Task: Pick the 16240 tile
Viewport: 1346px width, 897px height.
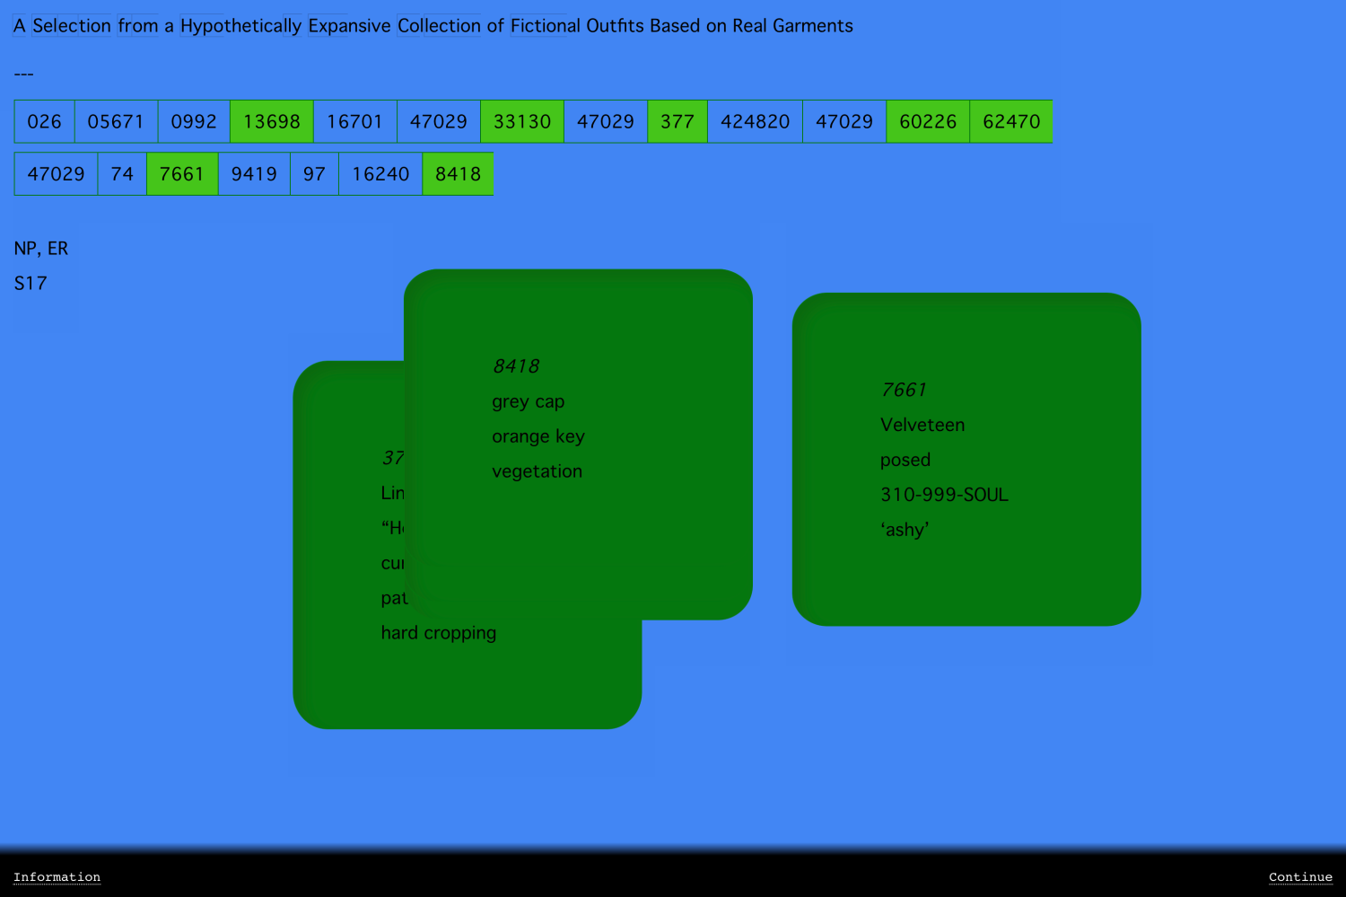Action: click(x=380, y=173)
